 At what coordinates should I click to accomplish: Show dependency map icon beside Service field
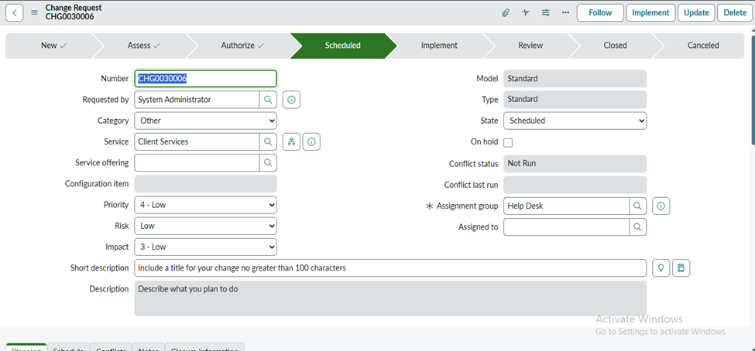(x=291, y=141)
